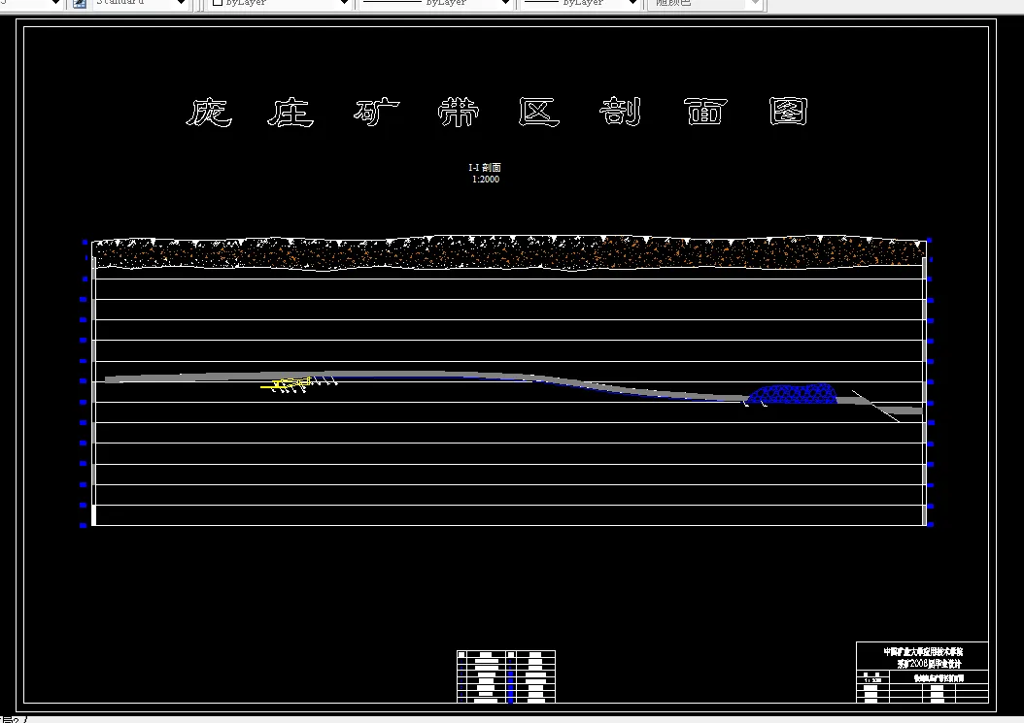Select the speckled surface soil layer hatch
This screenshot has height=723, width=1024.
point(509,252)
